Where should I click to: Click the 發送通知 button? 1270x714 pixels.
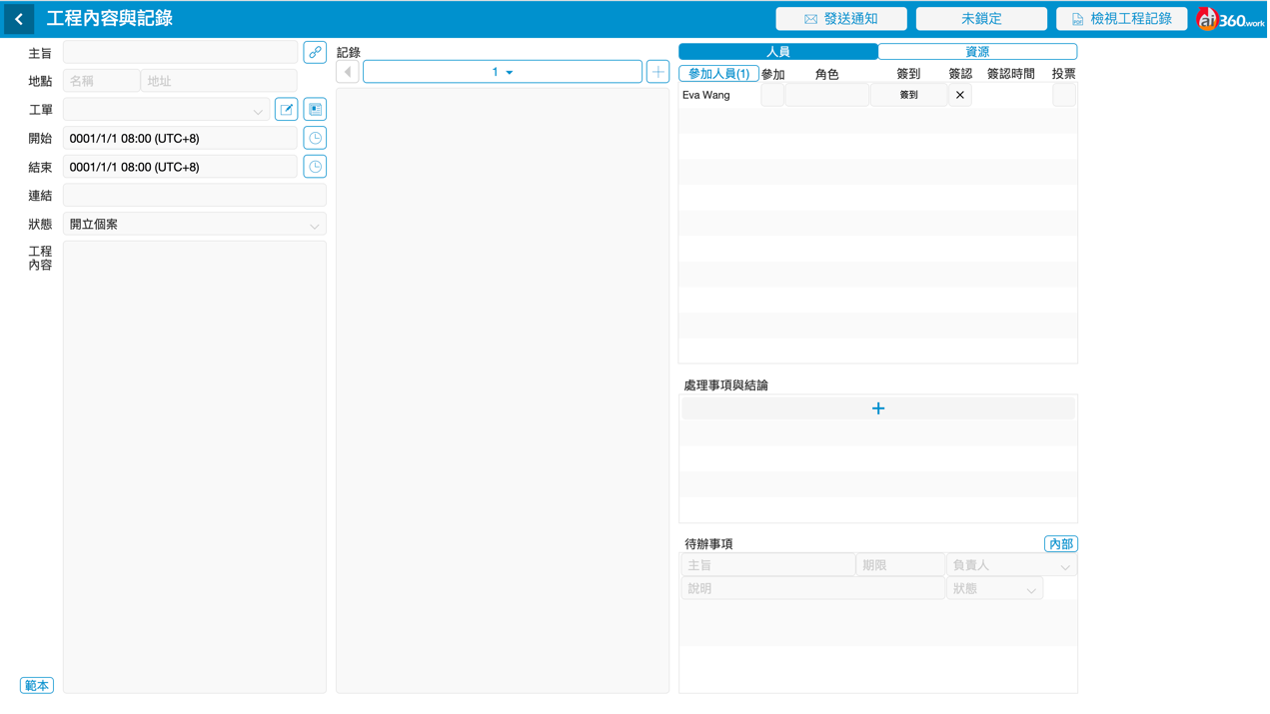click(x=841, y=19)
